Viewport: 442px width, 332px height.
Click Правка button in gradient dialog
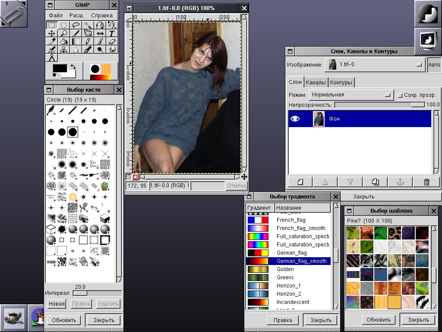click(x=283, y=320)
